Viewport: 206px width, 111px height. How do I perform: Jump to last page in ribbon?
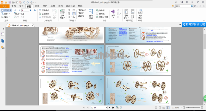(x=35, y=10)
